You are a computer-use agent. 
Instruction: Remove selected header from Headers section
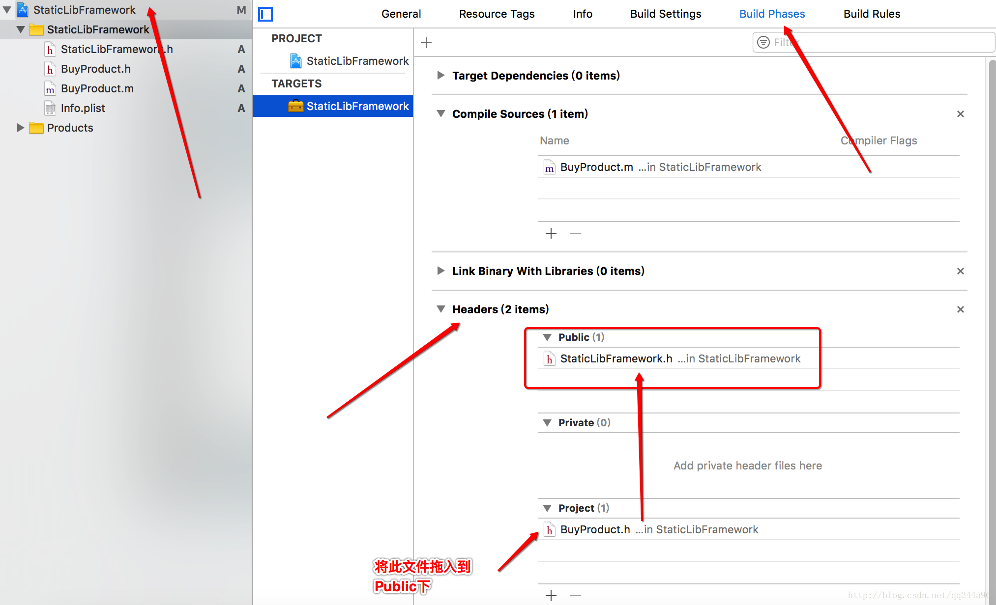point(576,596)
